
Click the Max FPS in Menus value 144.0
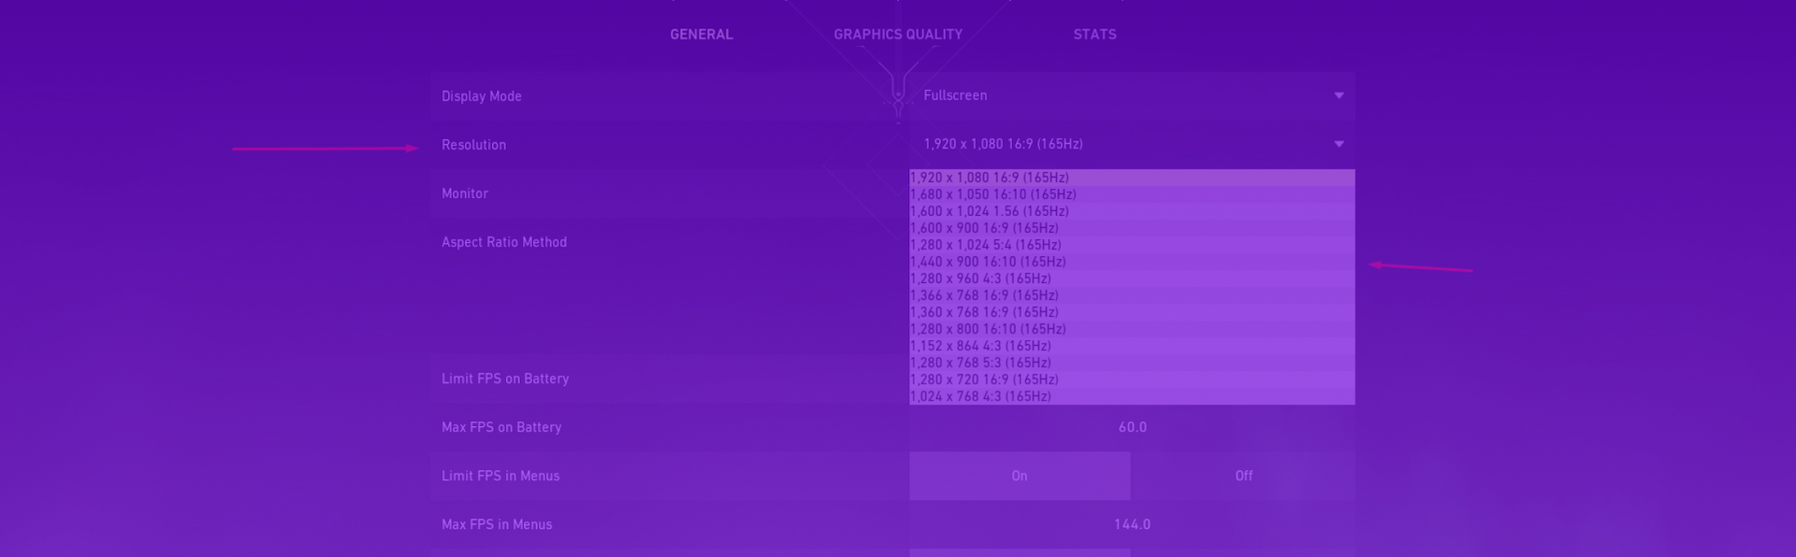point(1132,524)
